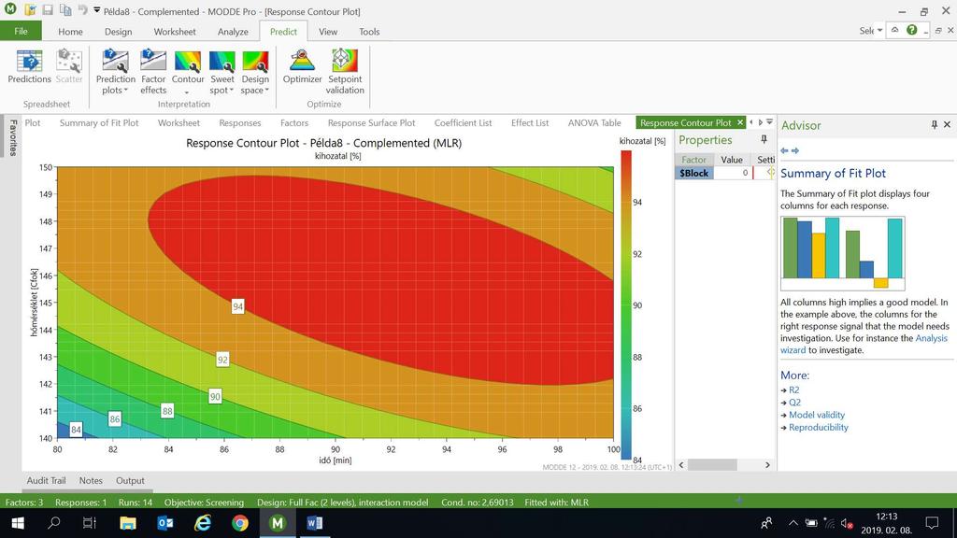Expand the Contour dropdown arrow
Viewport: 957px width, 538px height.
pos(187,92)
